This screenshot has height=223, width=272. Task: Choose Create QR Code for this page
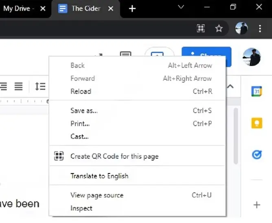tap(137, 156)
